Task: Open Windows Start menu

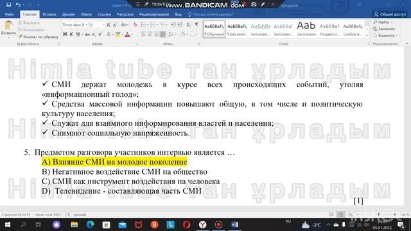Action: pos(7,225)
